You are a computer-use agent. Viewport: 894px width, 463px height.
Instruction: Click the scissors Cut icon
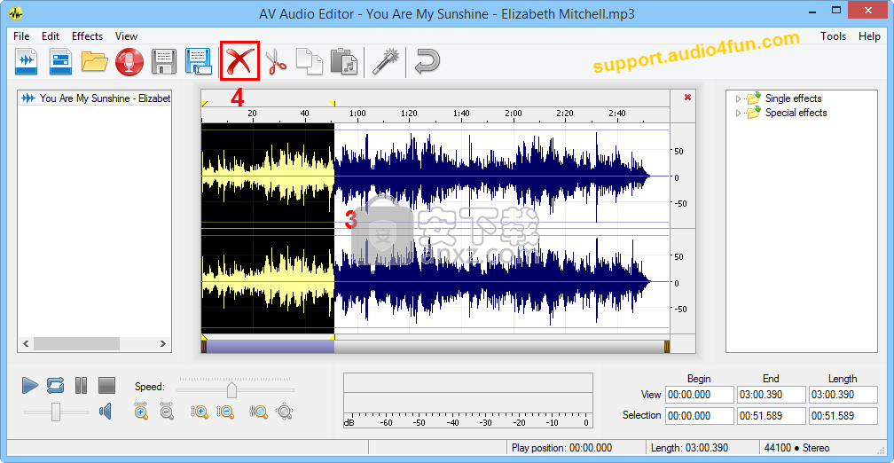click(276, 62)
